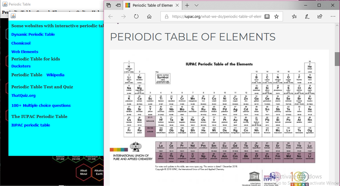
Task: Click the site lock icon in address bar
Action: (167, 16)
